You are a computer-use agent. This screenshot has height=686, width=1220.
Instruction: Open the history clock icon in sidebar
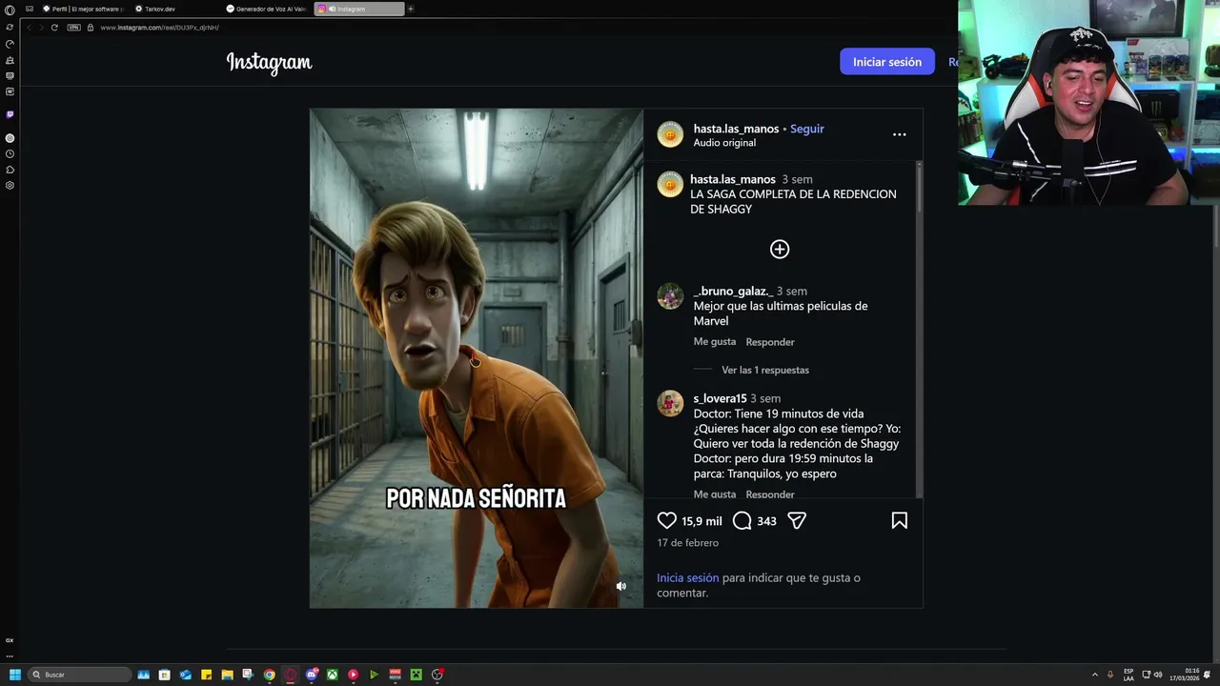pyautogui.click(x=10, y=153)
